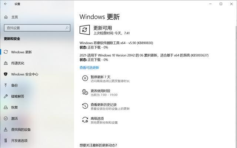Image resolution: width=237 pixels, height=148 pixels.
Task: Click the Windows 安全中心 shield icon
Action: pyautogui.click(x=6, y=74)
